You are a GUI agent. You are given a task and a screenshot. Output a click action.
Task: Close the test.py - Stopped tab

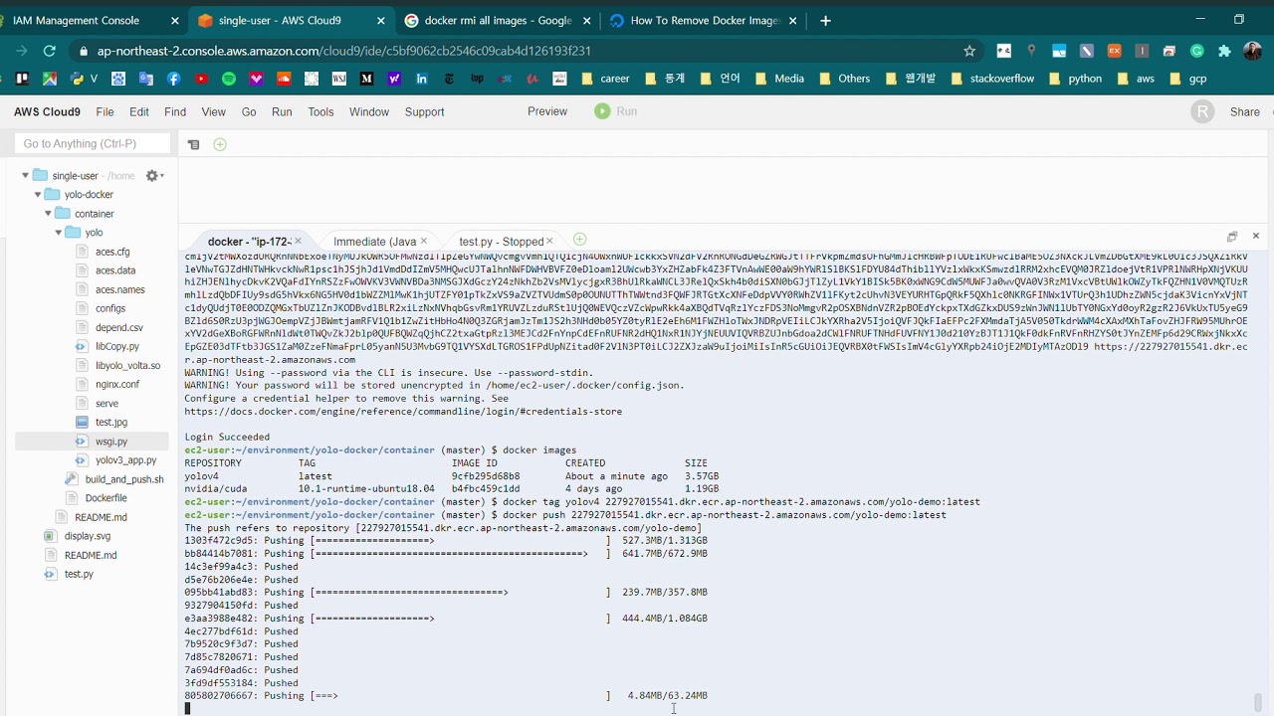549,241
